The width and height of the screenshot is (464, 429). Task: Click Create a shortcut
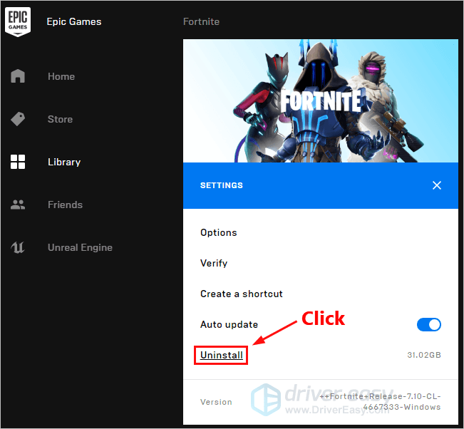click(x=242, y=294)
